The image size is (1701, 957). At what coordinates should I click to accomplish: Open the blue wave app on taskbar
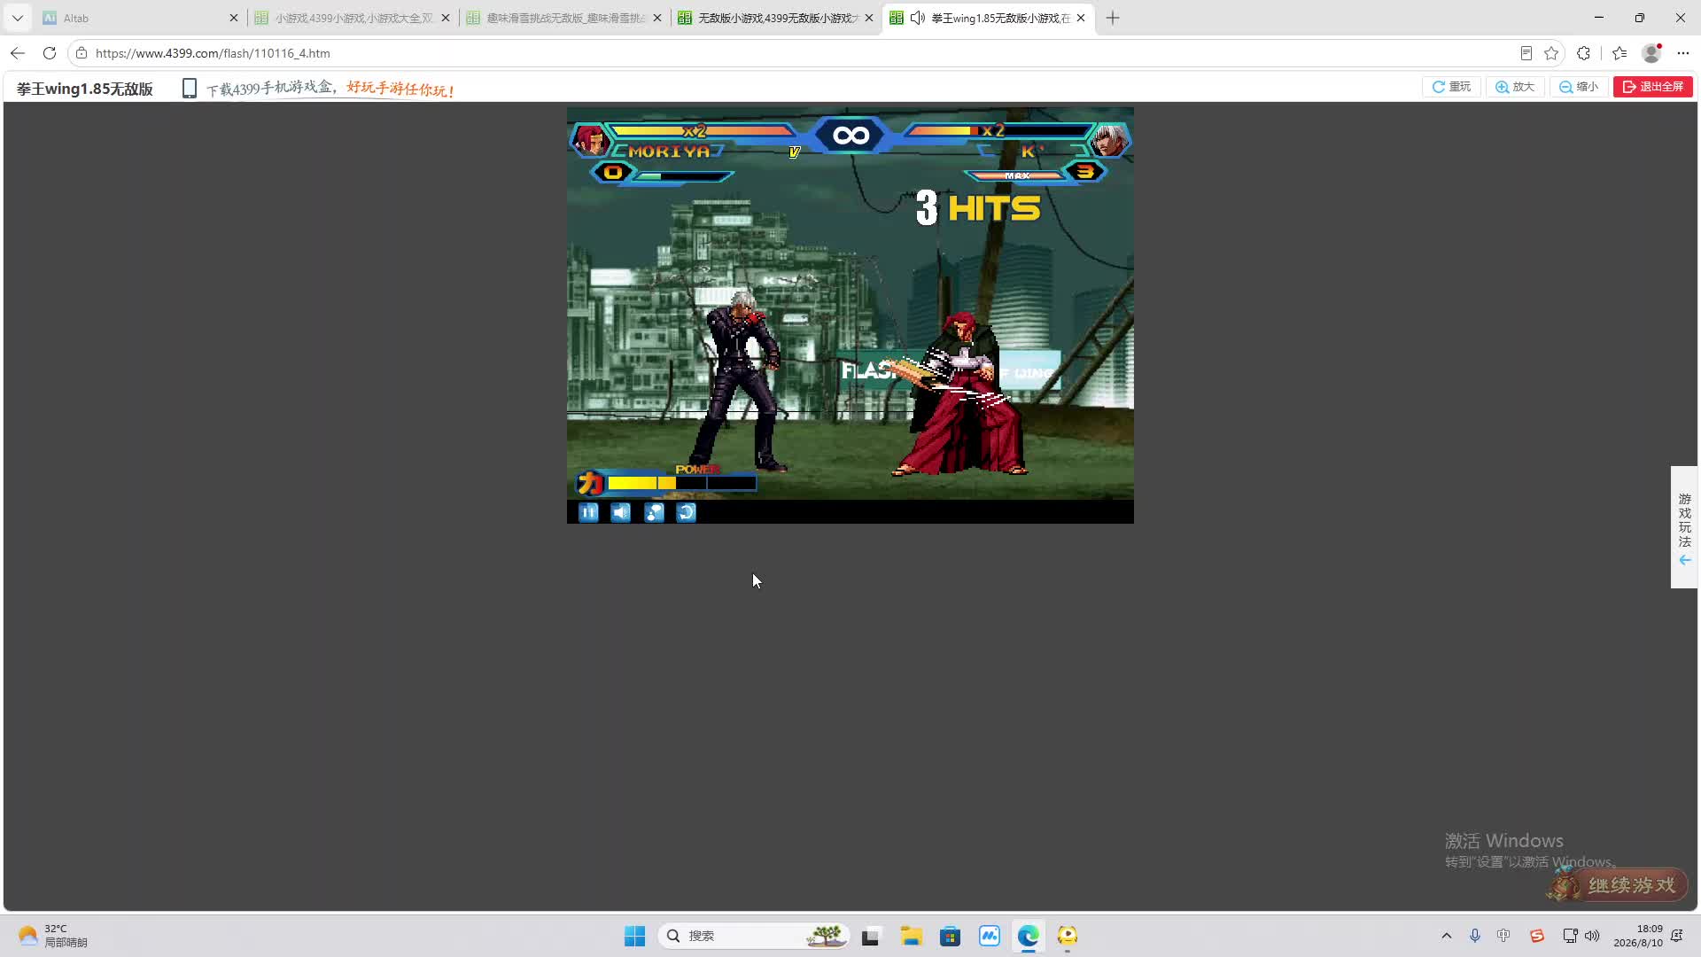(989, 936)
